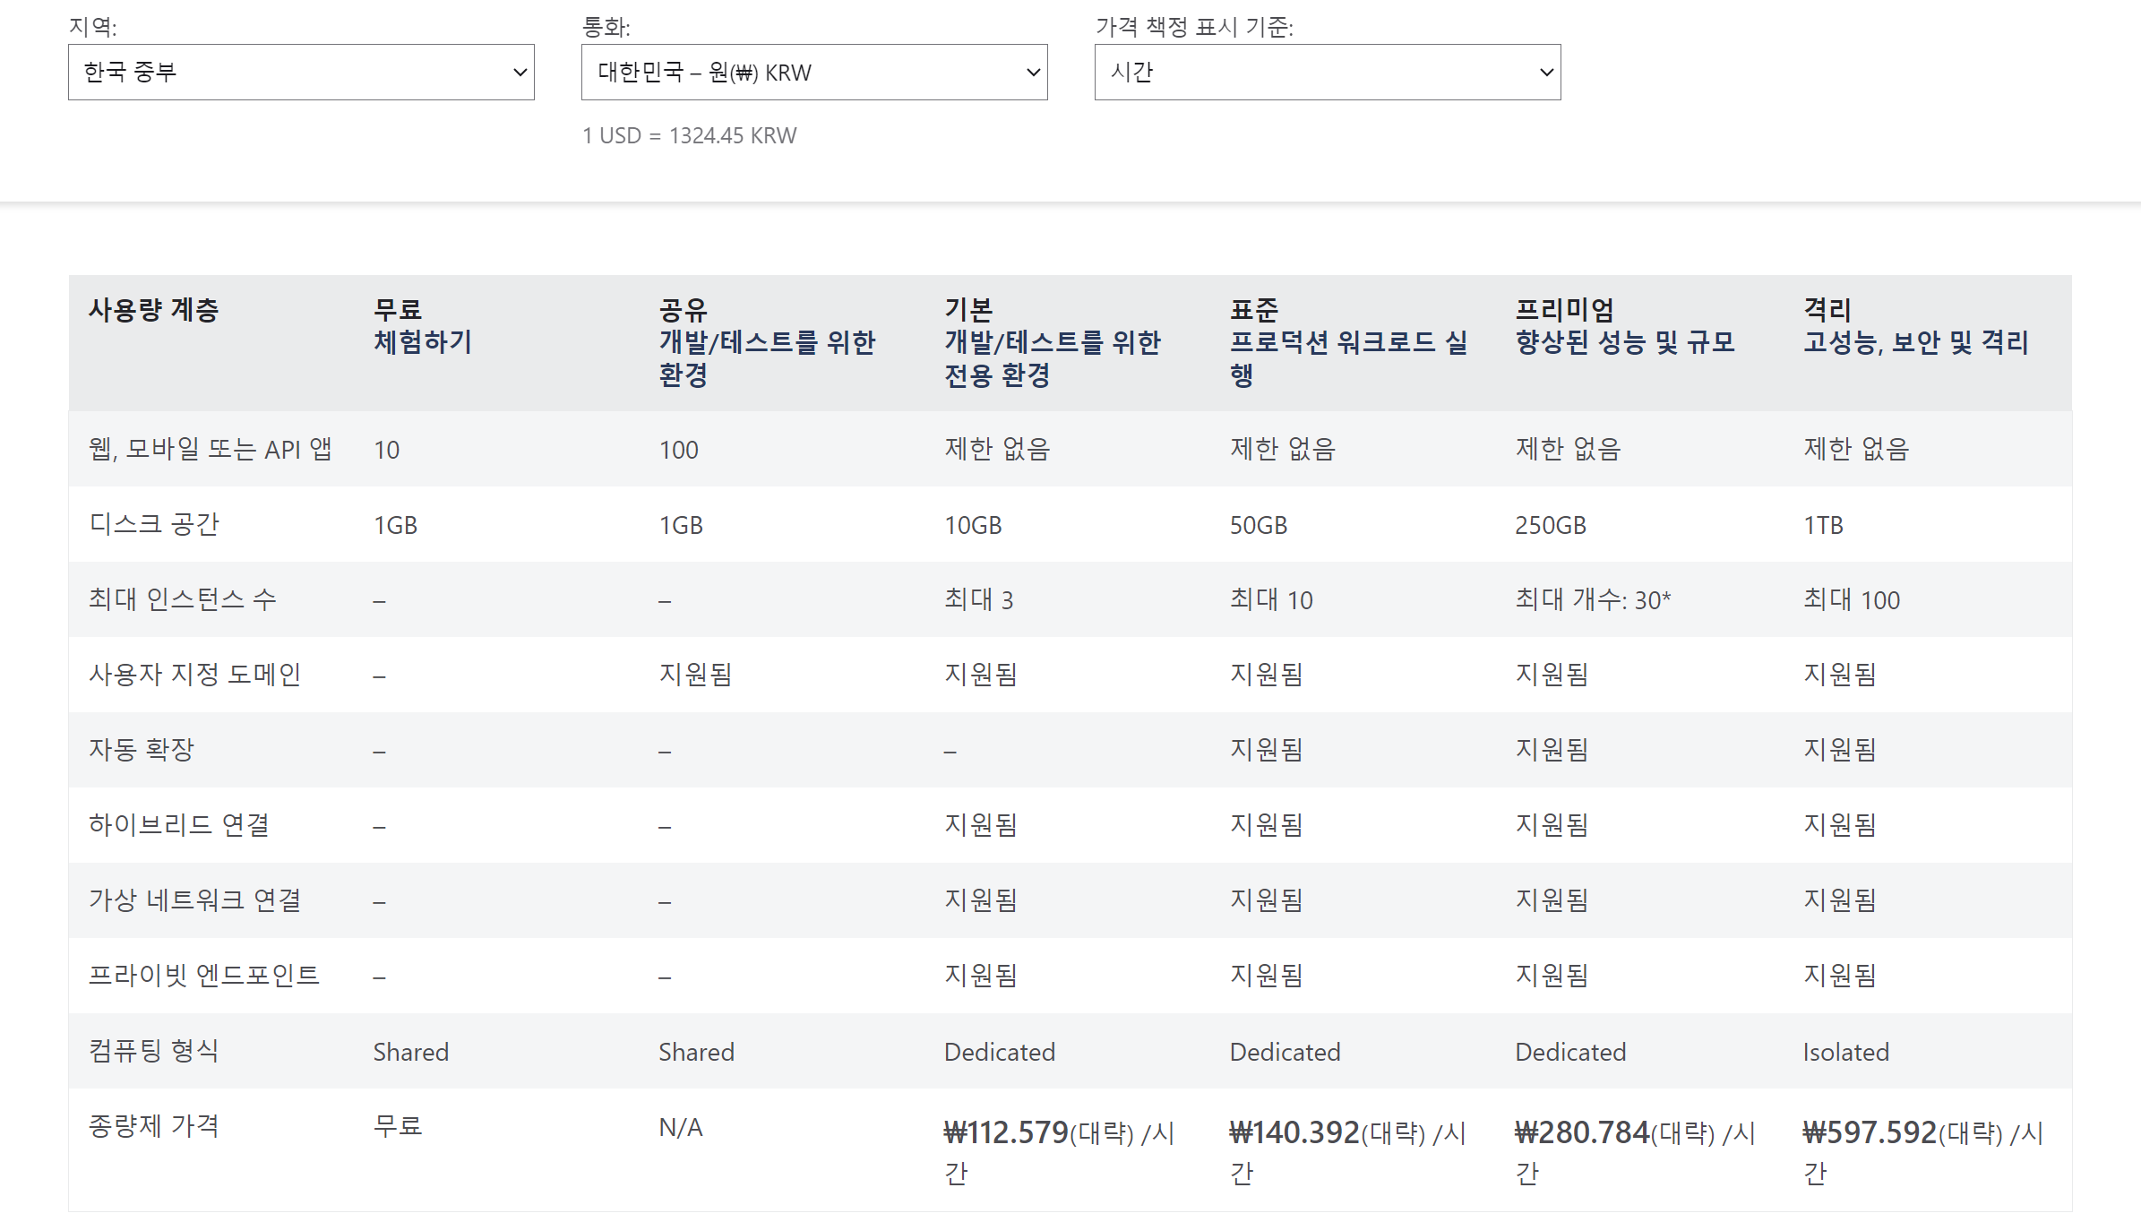Click chevron arrow on KRW currency selector
Viewport: 2141px width, 1222px height.
(1033, 73)
